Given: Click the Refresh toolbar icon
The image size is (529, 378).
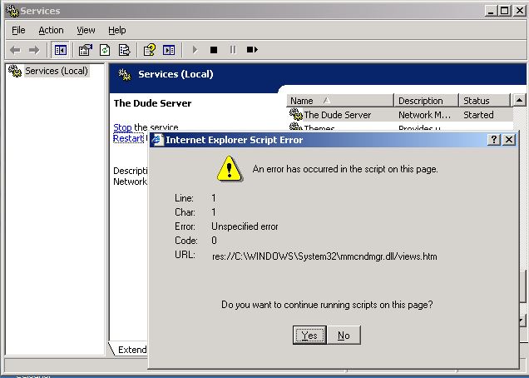Looking at the screenshot, I should coord(105,50).
